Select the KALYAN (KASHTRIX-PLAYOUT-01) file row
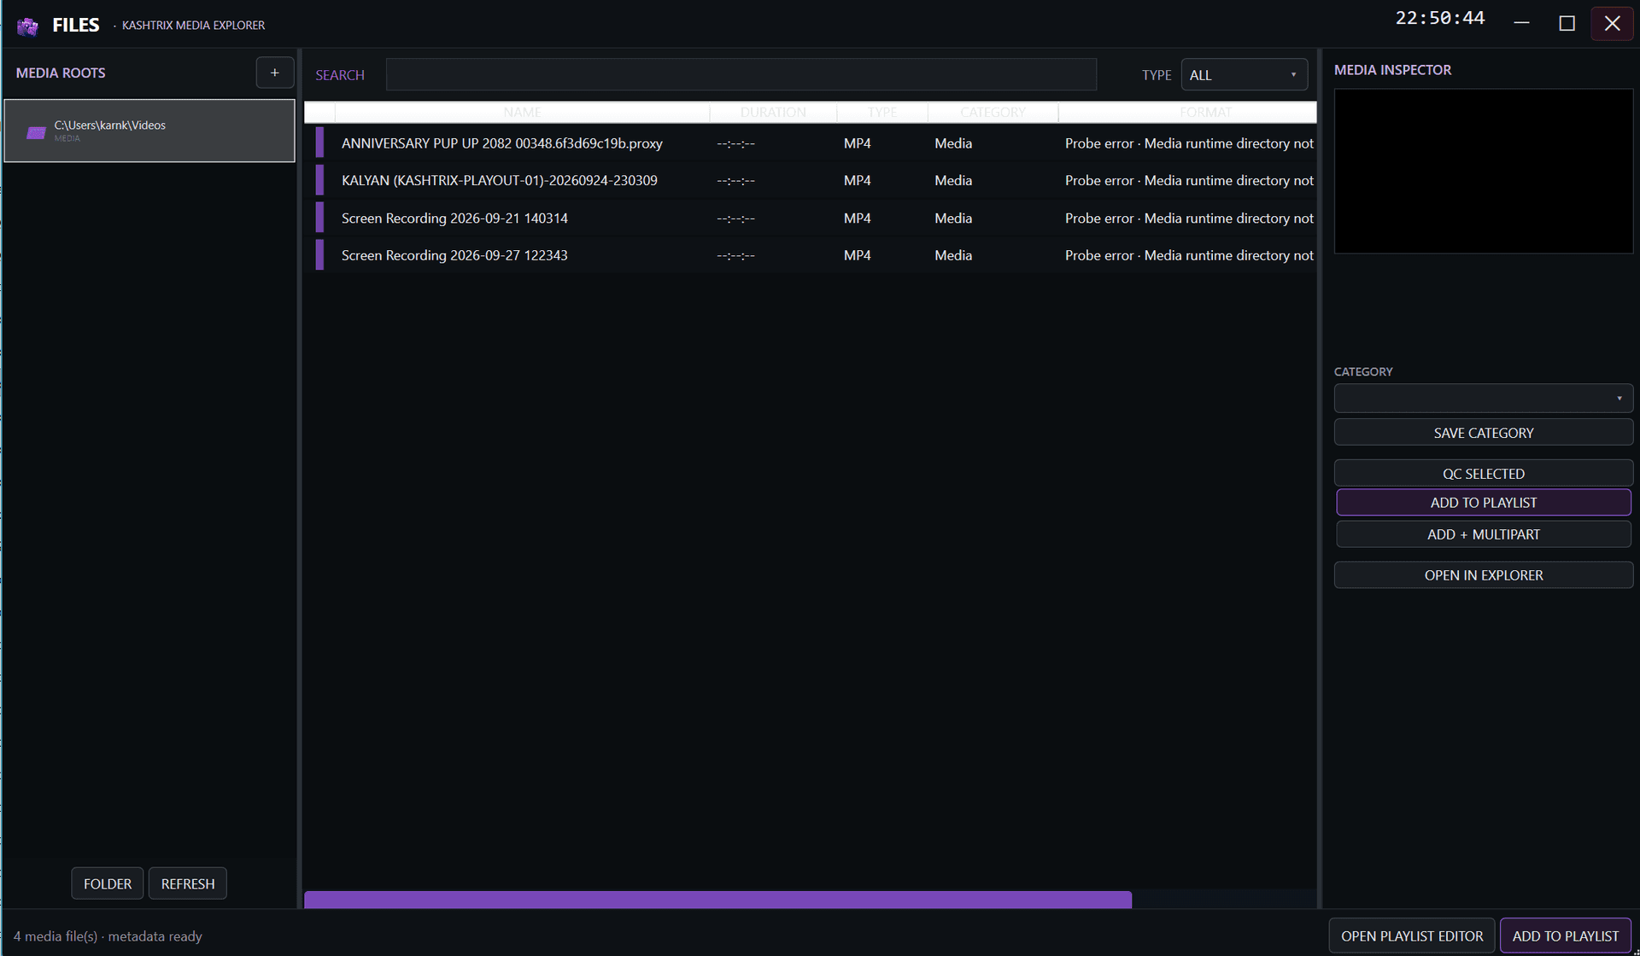Screen dimensions: 1640x956 811,181
